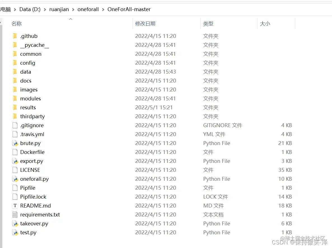Click the data folder icon
The image size is (332, 248).
tap(15, 72)
